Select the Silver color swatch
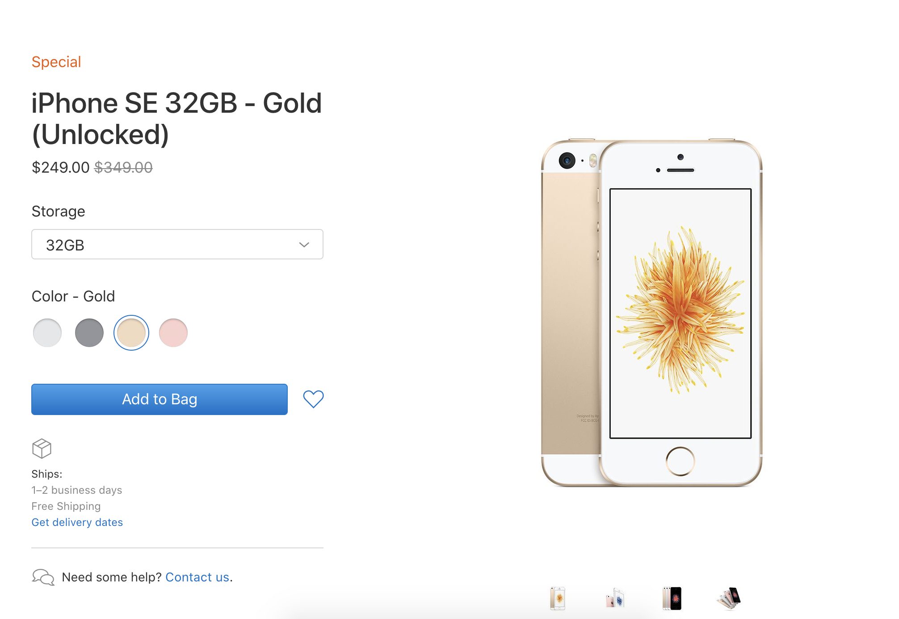 pyautogui.click(x=47, y=333)
